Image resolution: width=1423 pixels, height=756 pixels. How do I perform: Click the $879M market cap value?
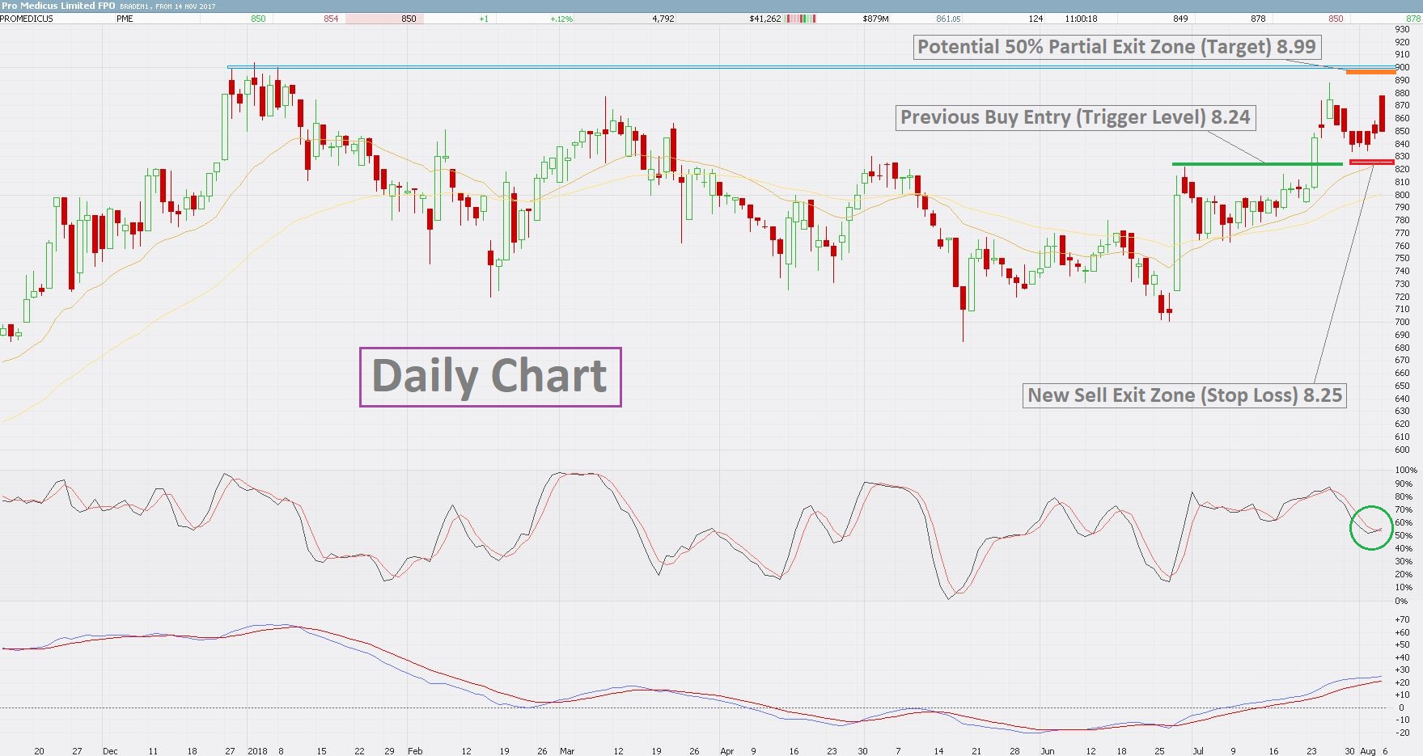pyautogui.click(x=875, y=19)
